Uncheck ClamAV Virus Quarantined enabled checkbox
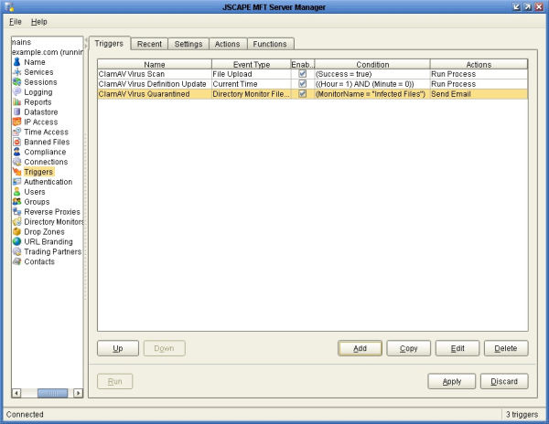 pyautogui.click(x=303, y=94)
